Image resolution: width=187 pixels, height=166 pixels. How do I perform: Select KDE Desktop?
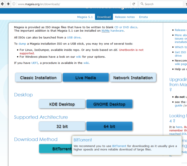point(62,104)
